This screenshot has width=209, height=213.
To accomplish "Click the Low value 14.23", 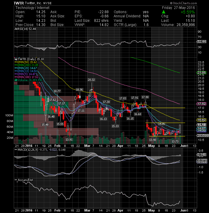I will [41, 21].
